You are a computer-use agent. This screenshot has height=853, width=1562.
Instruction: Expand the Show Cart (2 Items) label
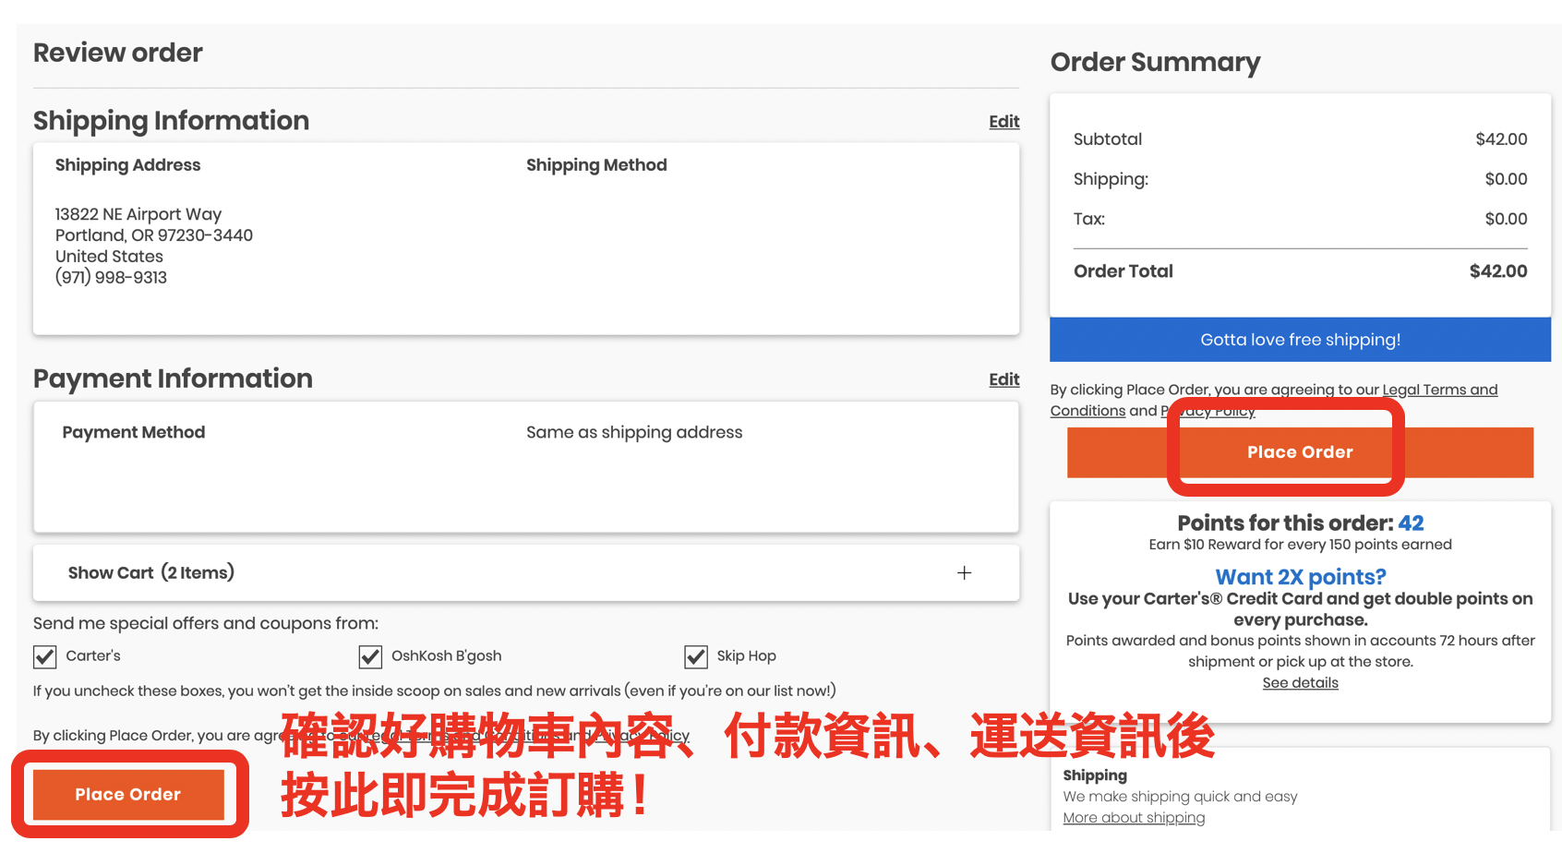point(150,573)
